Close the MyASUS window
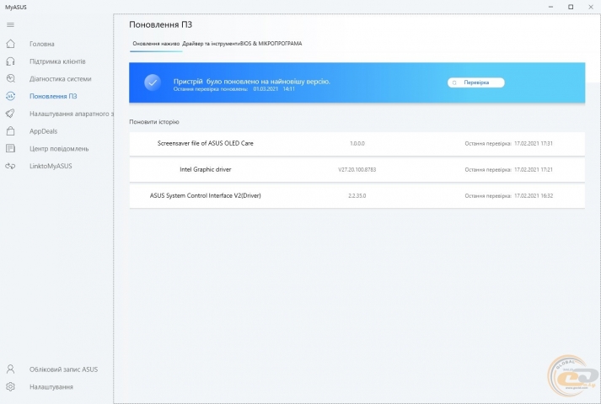 pyautogui.click(x=591, y=7)
